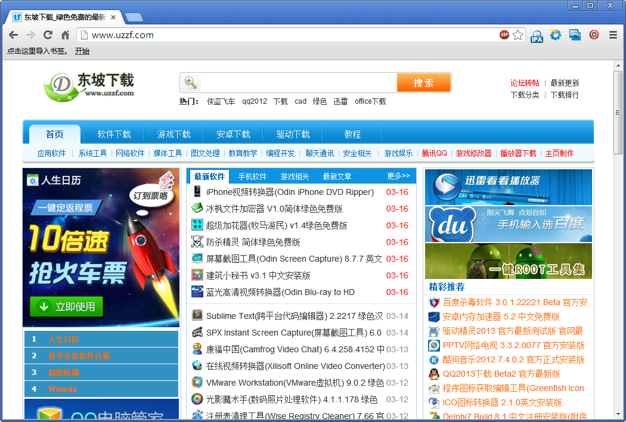Open the IPA extension icon
Image resolution: width=626 pixels, height=422 pixels.
coord(537,36)
